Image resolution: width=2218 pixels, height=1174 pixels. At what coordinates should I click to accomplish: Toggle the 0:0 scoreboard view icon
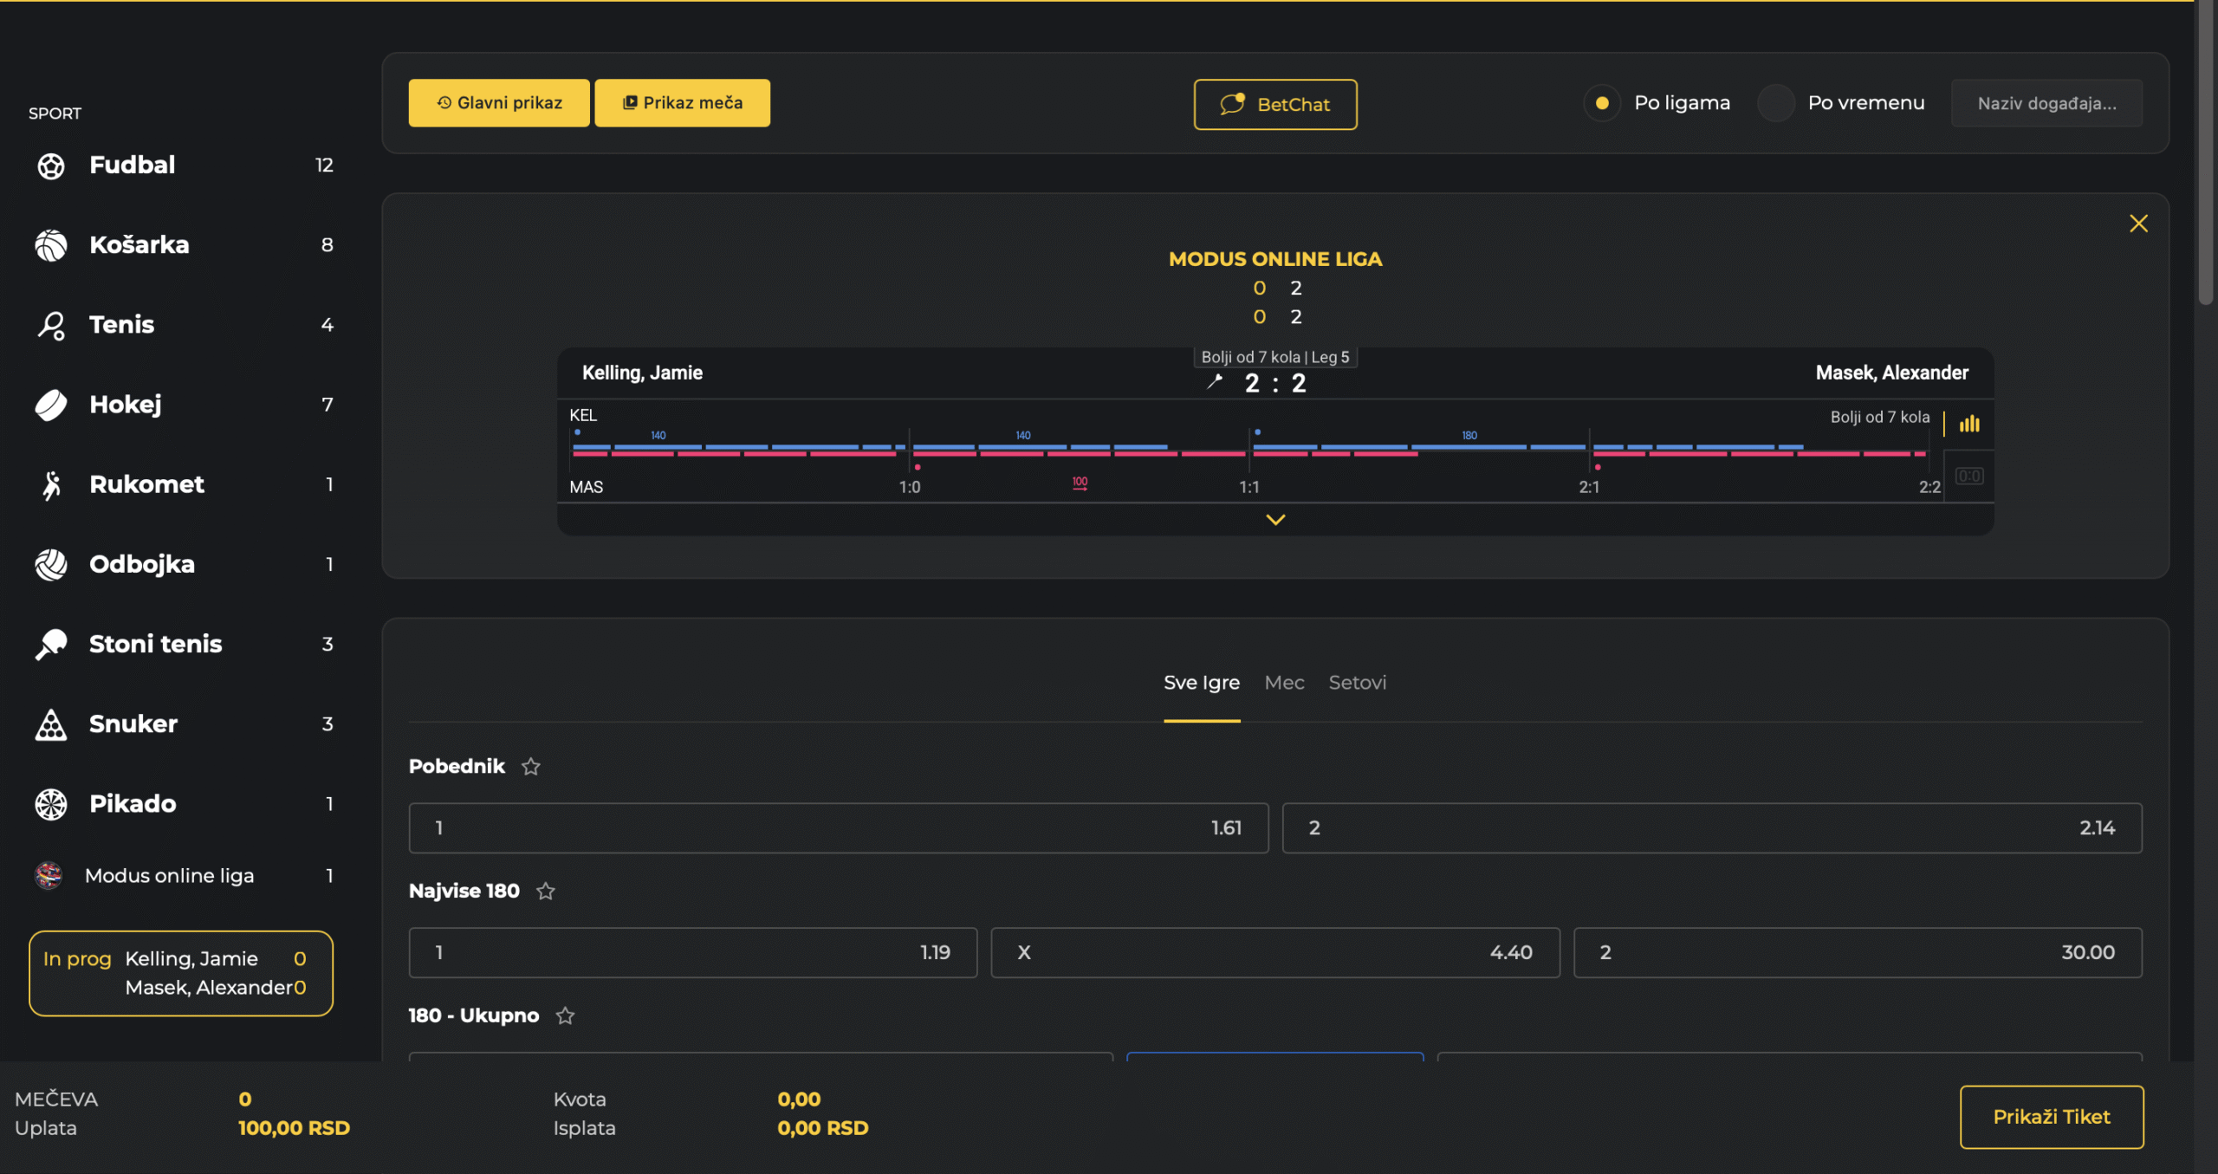[1968, 477]
